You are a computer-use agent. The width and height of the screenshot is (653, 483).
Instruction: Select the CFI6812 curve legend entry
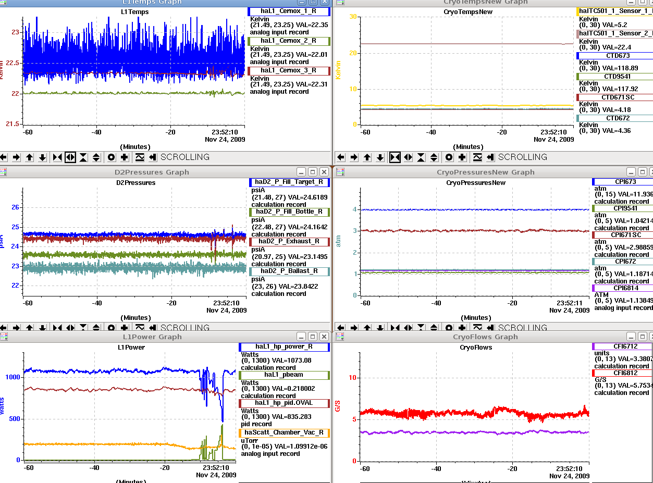(x=622, y=373)
